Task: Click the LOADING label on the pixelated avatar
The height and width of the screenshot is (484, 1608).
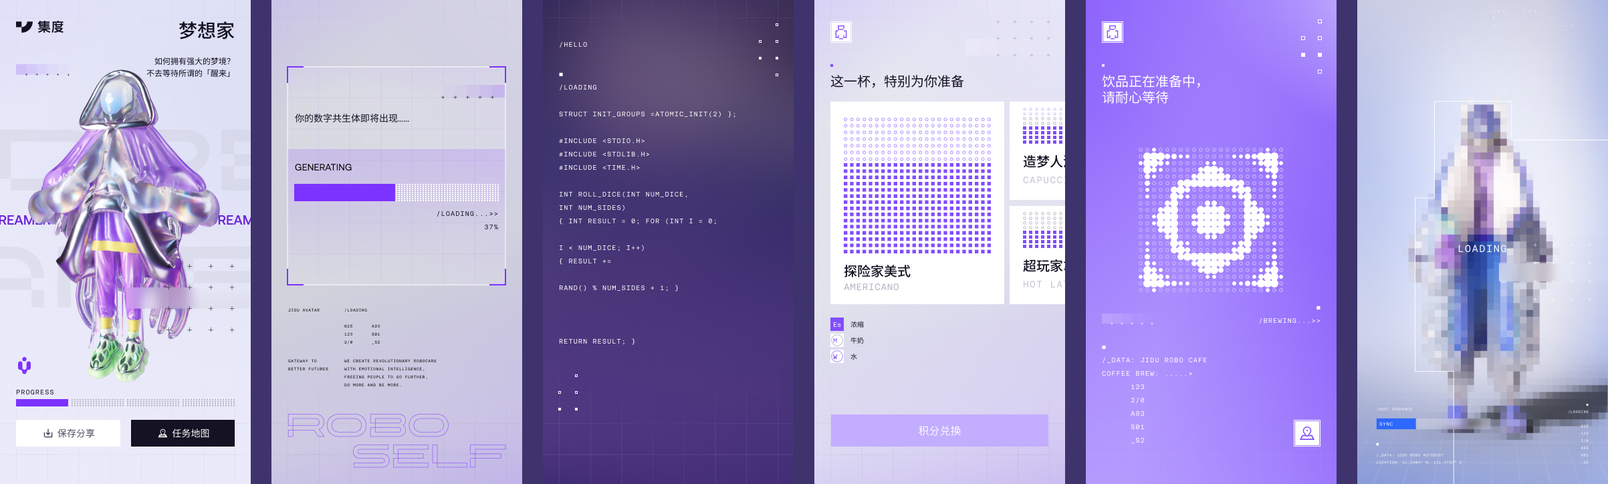Action: pyautogui.click(x=1482, y=249)
